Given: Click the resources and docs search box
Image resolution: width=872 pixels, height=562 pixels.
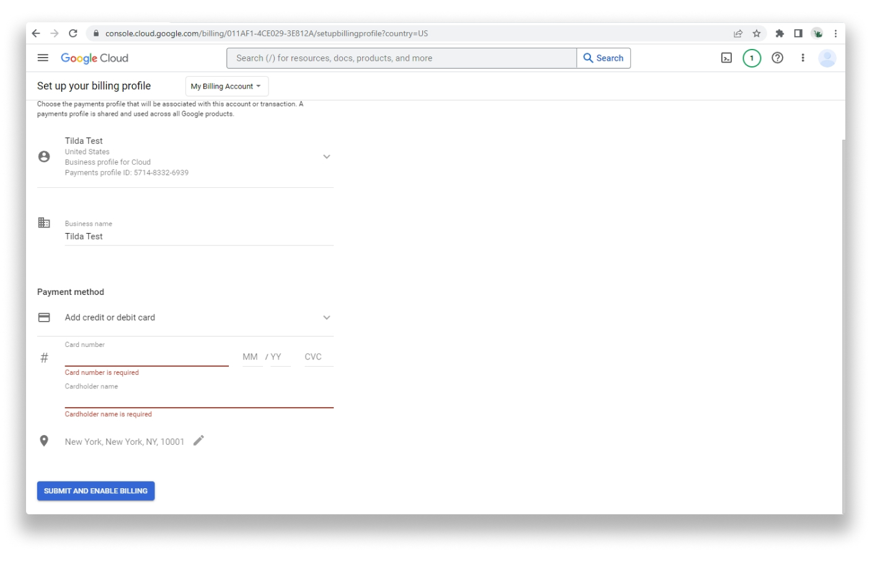Looking at the screenshot, I should pos(401,58).
